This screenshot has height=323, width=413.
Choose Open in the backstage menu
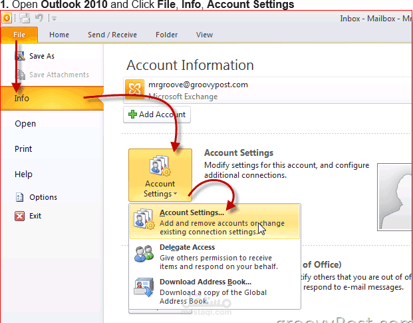[x=25, y=124]
